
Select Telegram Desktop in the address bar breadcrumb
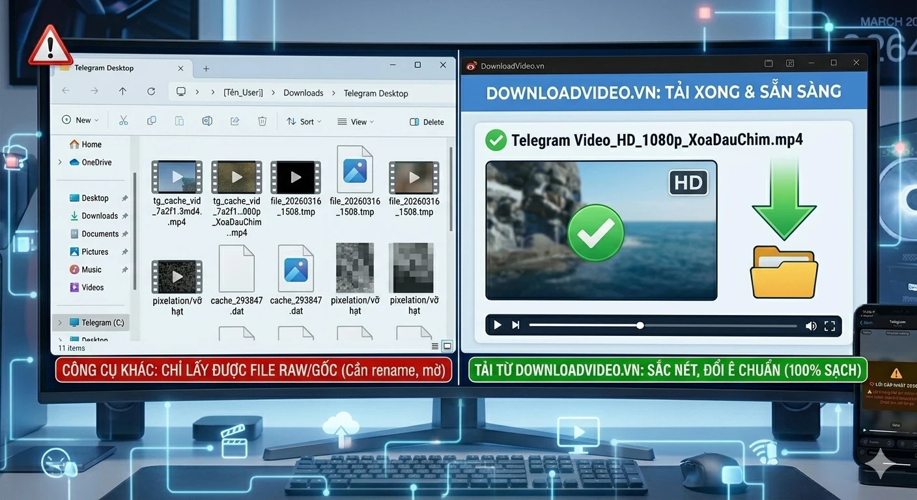376,93
